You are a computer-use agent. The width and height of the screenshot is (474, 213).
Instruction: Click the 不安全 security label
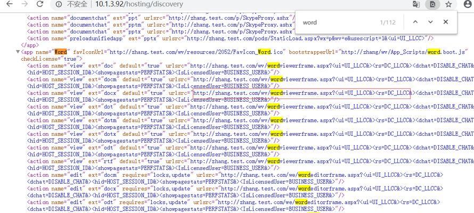point(77,4)
